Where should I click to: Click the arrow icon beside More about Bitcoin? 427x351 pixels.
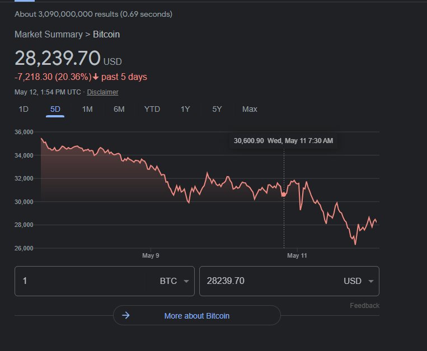coord(126,315)
